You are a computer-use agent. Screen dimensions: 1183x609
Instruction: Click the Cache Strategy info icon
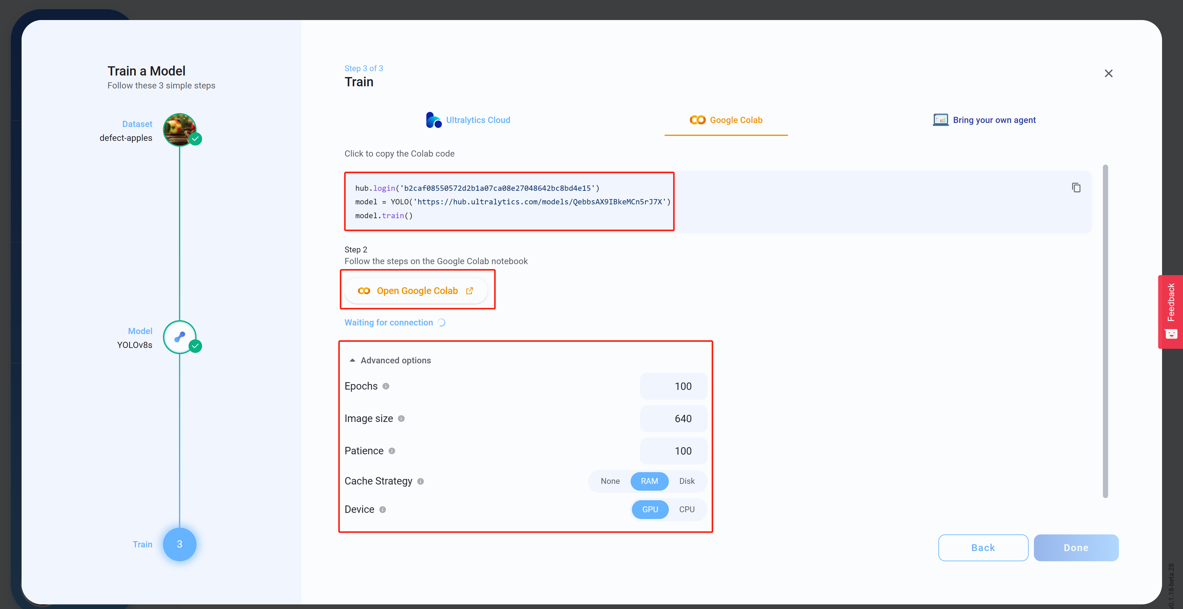coord(420,481)
